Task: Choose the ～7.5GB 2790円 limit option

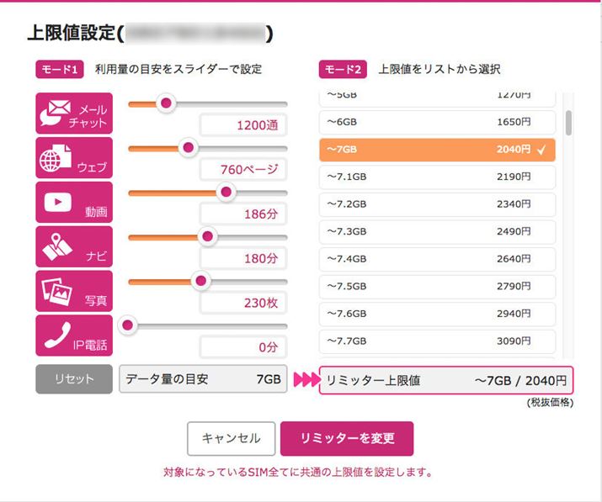Action: click(x=437, y=286)
